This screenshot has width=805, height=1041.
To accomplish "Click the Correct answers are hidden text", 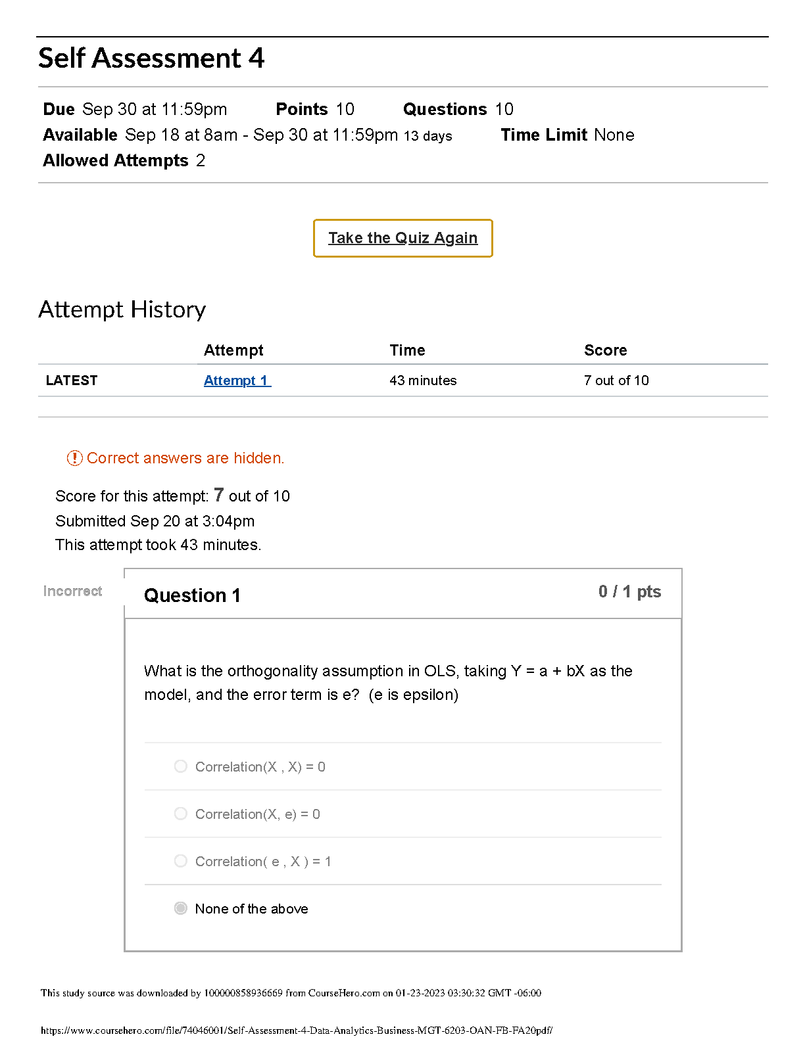I will point(185,458).
